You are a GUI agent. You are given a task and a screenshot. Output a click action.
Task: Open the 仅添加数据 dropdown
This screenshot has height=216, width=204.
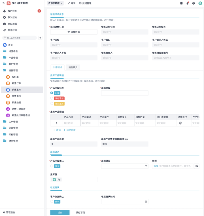(55, 3)
